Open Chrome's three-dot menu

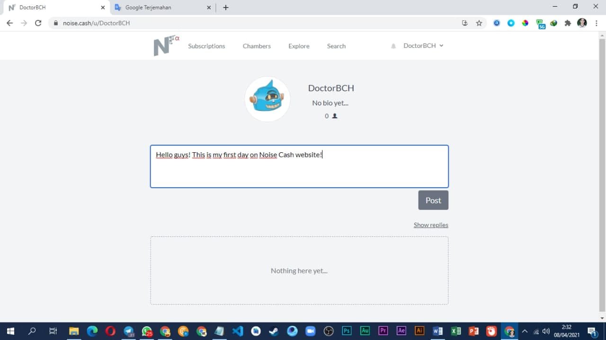tap(597, 23)
